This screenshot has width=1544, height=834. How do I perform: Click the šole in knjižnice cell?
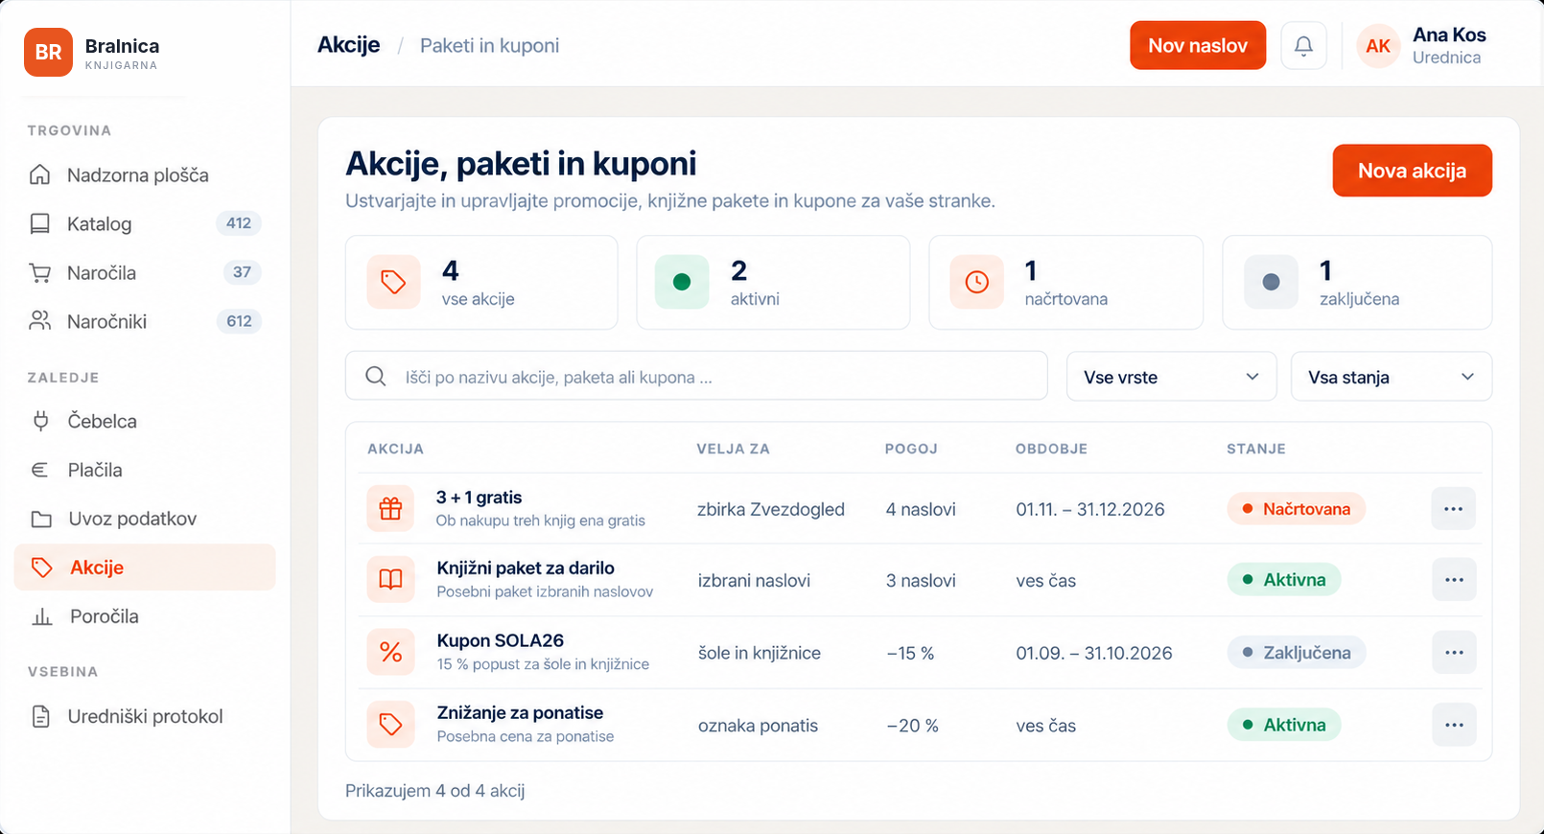pos(760,653)
